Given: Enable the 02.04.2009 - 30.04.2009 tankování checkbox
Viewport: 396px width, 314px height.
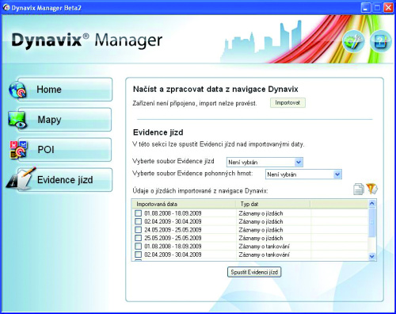Looking at the screenshot, I should pos(138,255).
